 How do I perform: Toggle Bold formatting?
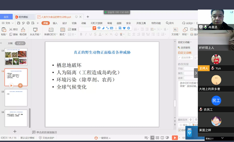point(81,34)
